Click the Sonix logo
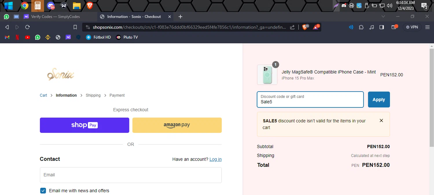 tap(61, 74)
